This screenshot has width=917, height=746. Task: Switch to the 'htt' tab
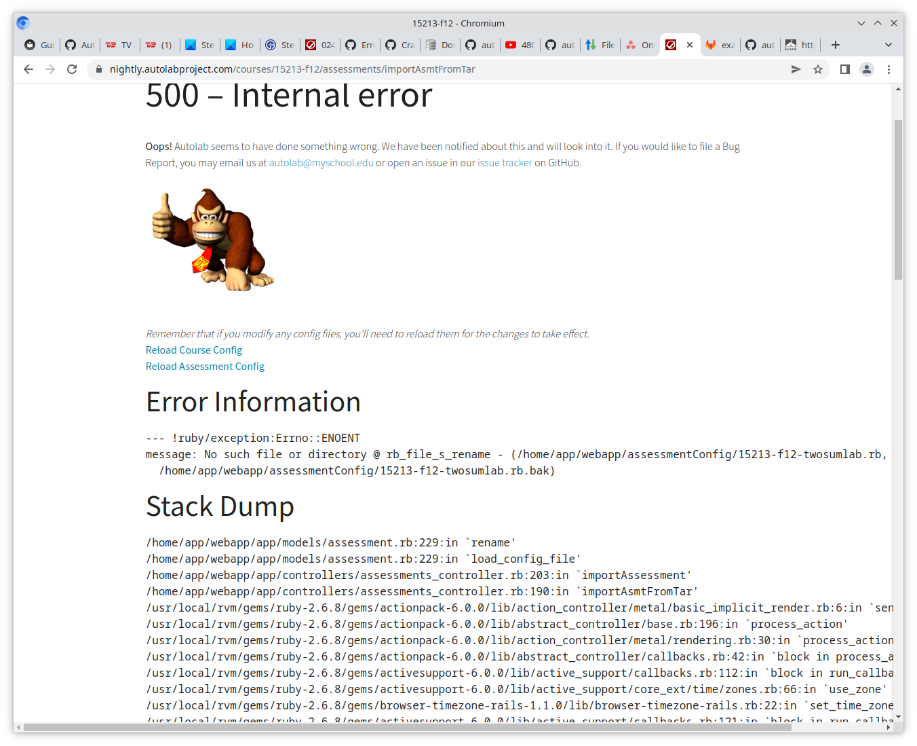pos(800,45)
